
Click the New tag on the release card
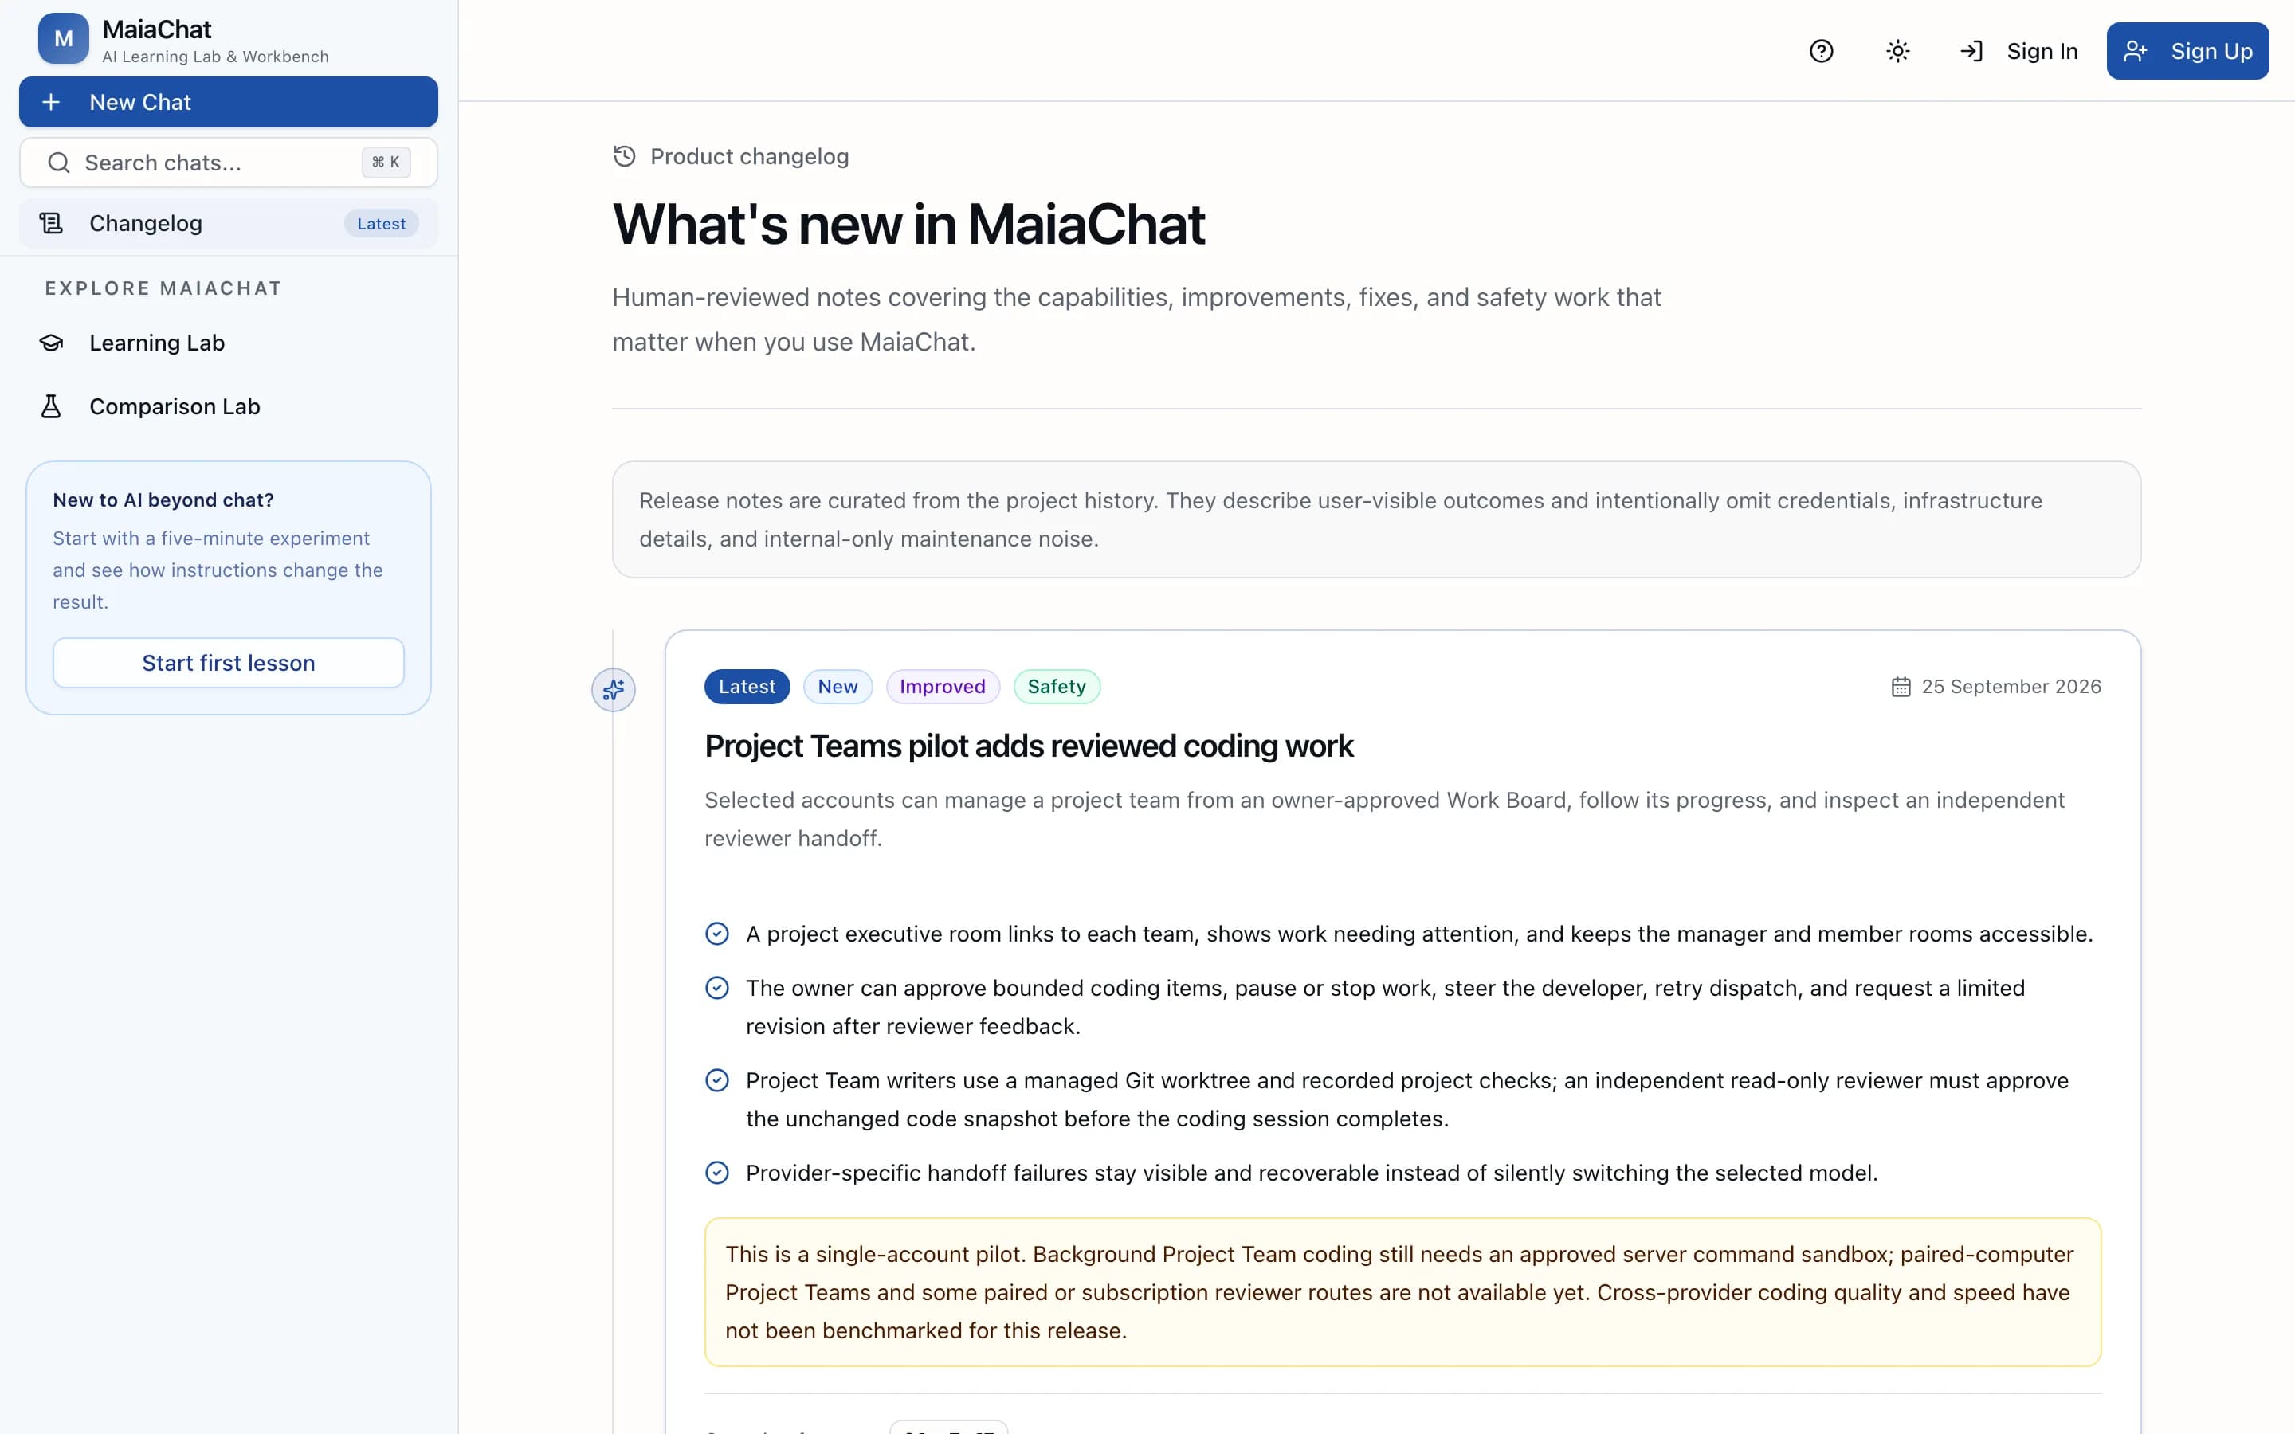(x=838, y=687)
